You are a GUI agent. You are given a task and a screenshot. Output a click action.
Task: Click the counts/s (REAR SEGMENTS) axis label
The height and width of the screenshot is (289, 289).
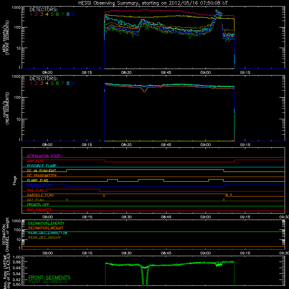click(6, 109)
